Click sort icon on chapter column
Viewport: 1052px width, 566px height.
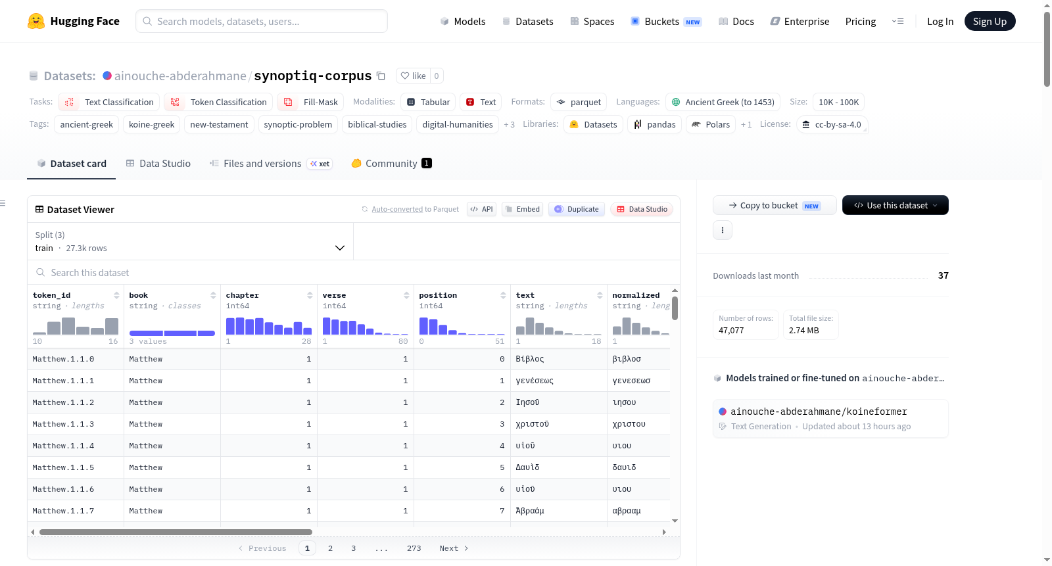(310, 295)
